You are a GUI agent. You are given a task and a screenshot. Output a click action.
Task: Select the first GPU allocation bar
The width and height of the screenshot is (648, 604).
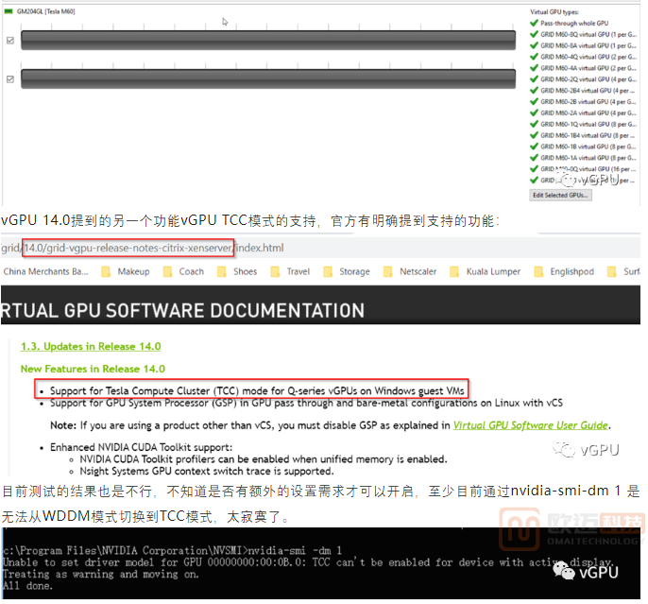[x=268, y=41]
